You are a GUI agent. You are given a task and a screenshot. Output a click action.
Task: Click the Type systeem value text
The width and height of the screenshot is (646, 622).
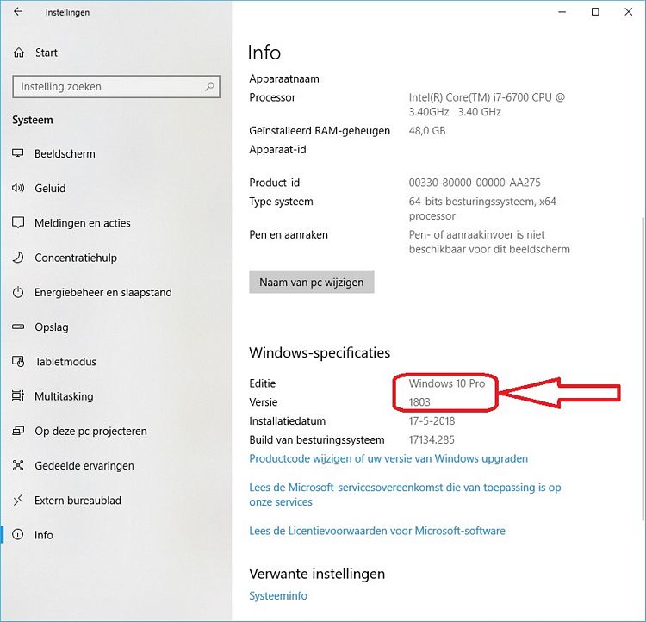coord(484,208)
